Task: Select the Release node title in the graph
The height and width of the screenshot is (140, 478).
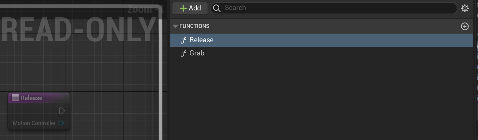Action: coord(32,98)
